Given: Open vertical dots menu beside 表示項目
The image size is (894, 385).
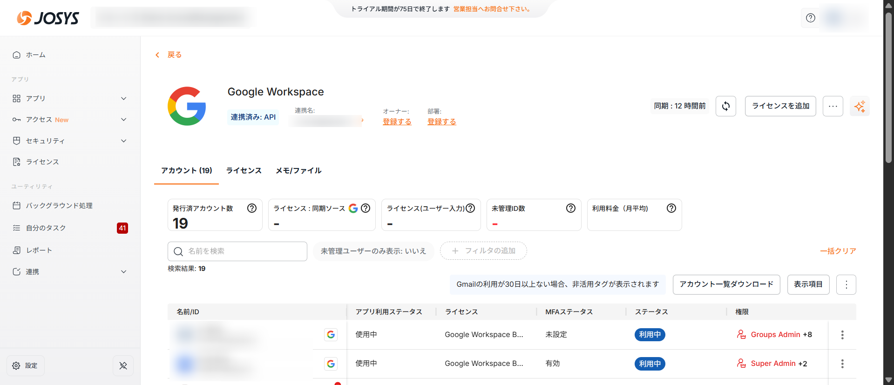Looking at the screenshot, I should point(846,284).
